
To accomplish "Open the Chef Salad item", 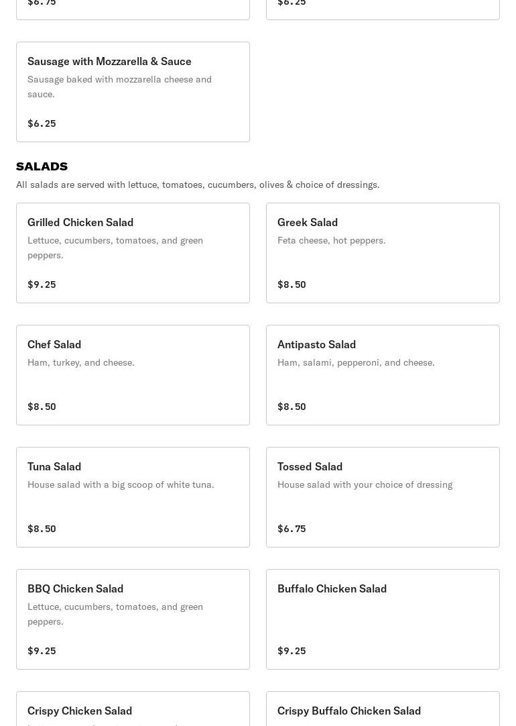I will tap(133, 375).
